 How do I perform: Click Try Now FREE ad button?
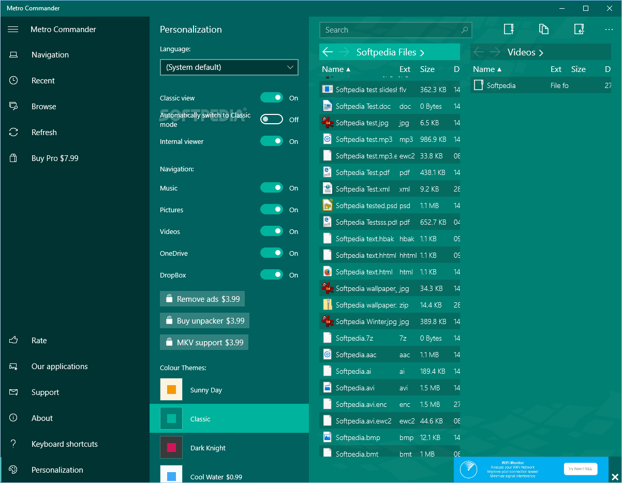[x=581, y=469]
